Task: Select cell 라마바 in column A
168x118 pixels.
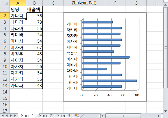Action: [x=18, y=35]
